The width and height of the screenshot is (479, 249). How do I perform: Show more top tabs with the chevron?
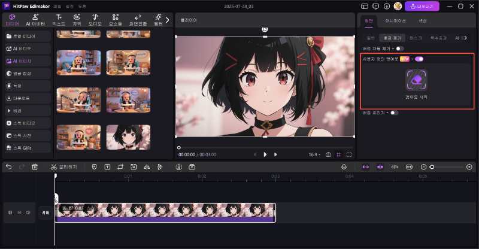[x=168, y=20]
